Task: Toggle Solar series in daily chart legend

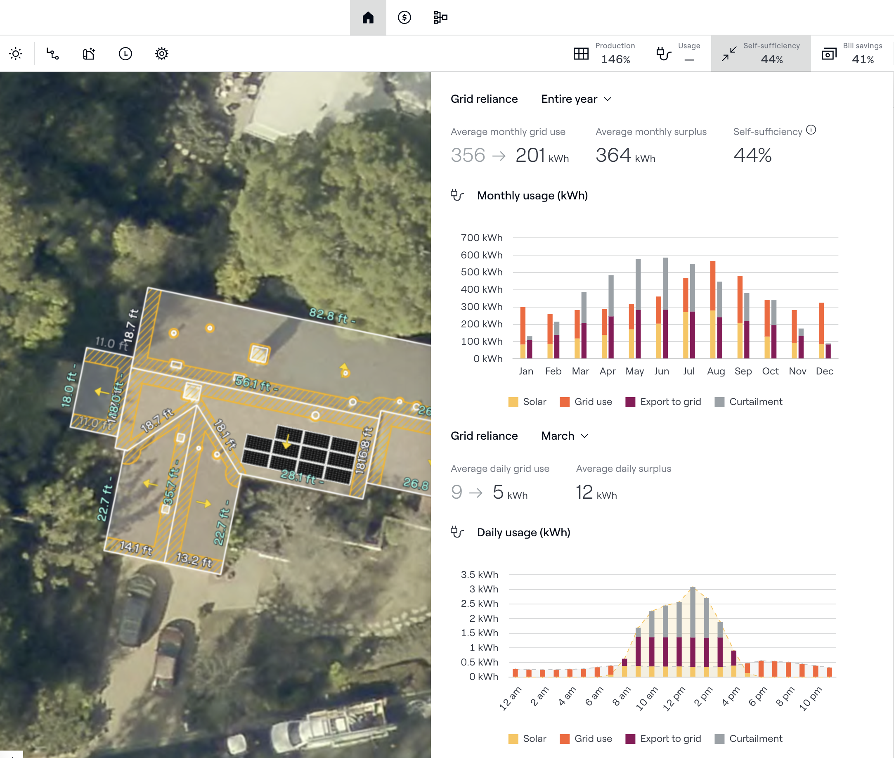Action: 527,739
